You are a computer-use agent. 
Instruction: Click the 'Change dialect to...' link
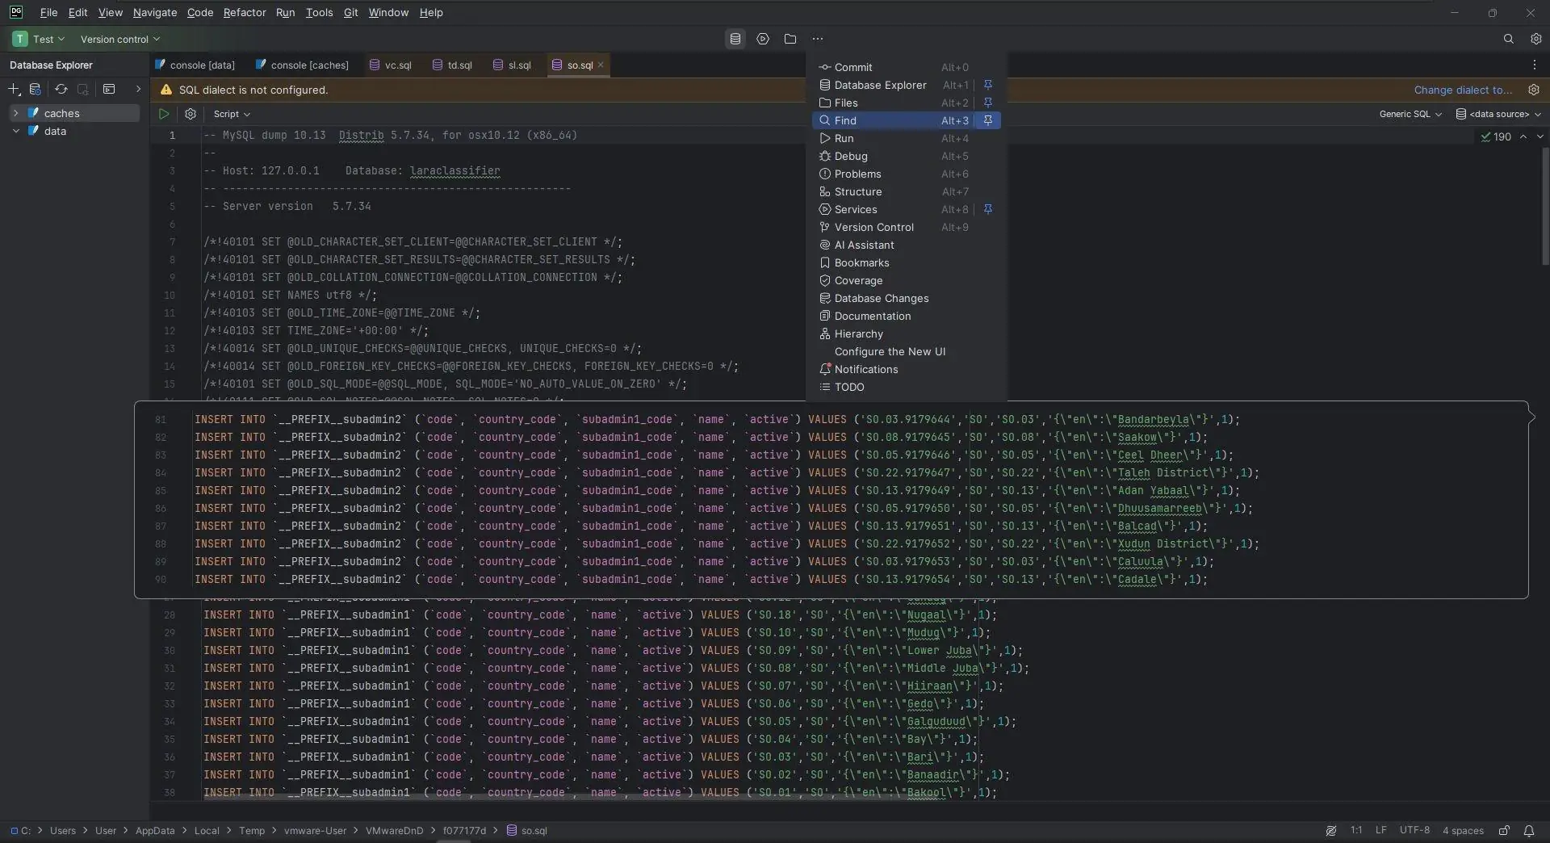1463,90
